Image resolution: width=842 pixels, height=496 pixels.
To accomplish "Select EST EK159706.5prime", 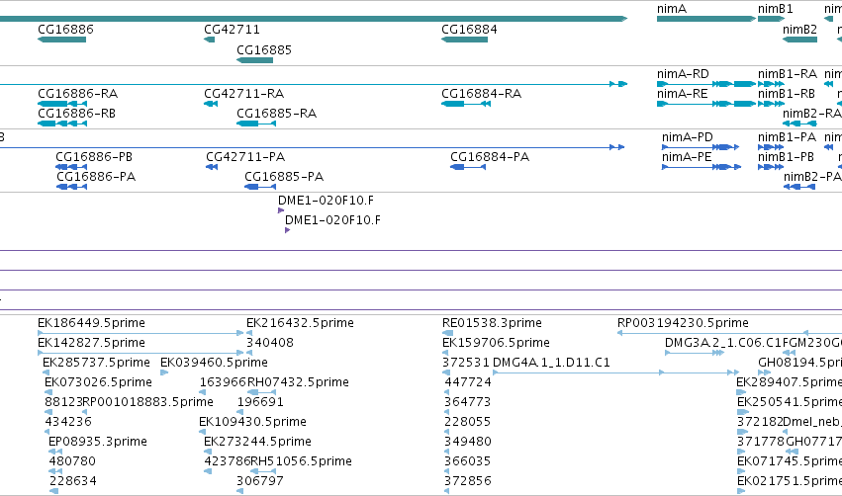I will click(x=496, y=343).
